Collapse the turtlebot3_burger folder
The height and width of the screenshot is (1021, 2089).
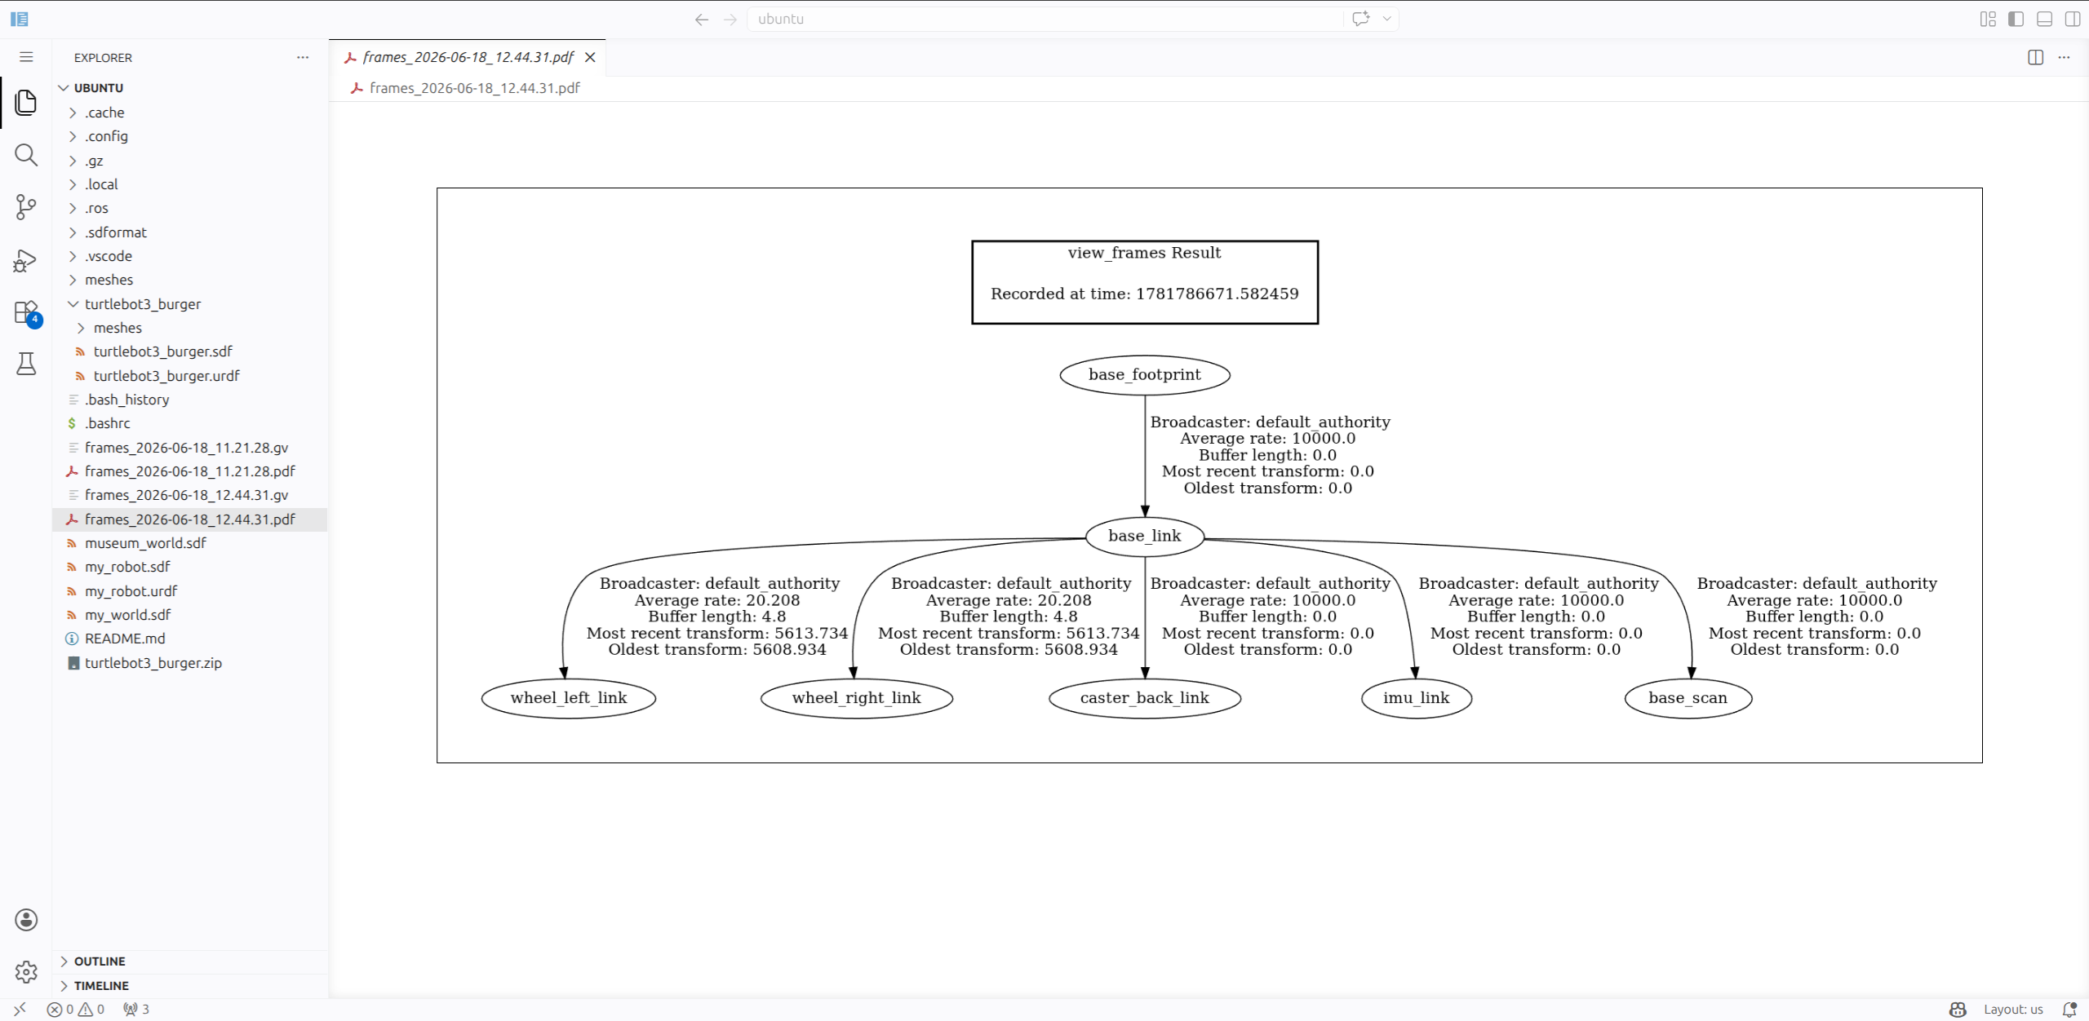tap(190, 304)
